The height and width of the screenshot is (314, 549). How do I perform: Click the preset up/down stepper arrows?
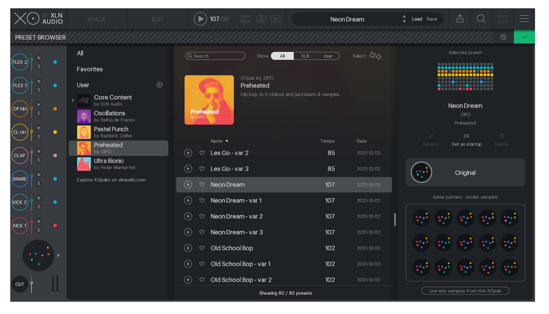click(x=404, y=19)
